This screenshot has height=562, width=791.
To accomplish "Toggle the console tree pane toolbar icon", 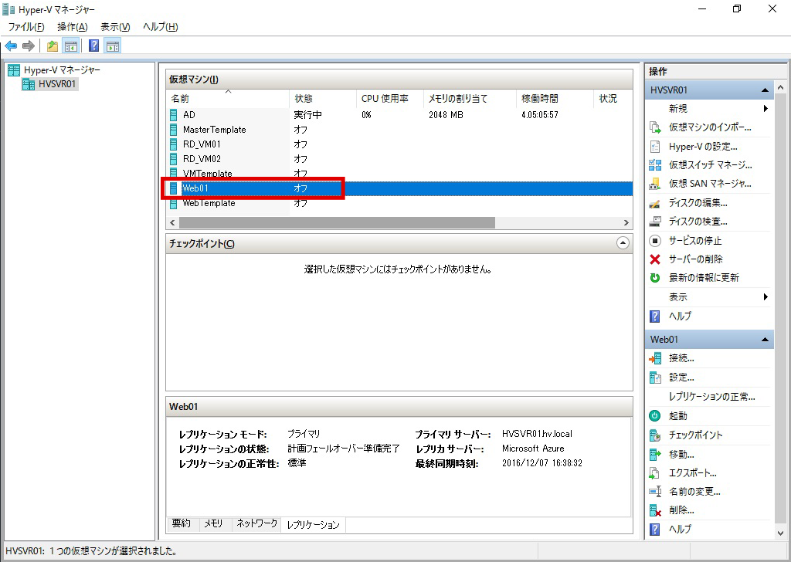I will click(71, 46).
